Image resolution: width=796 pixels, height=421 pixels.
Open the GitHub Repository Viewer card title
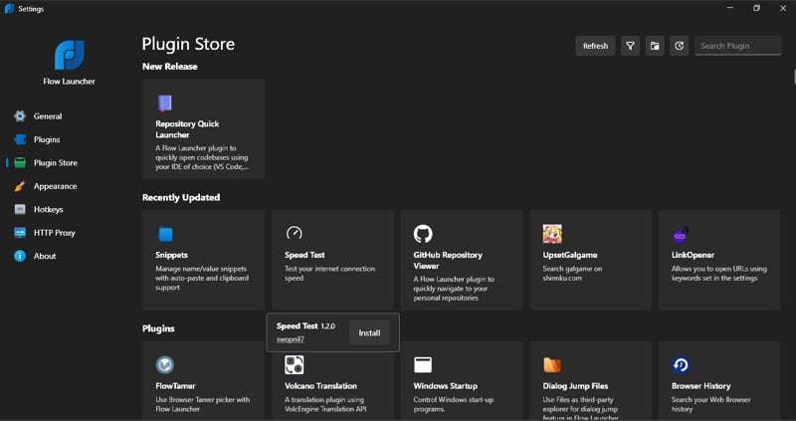[x=448, y=261]
